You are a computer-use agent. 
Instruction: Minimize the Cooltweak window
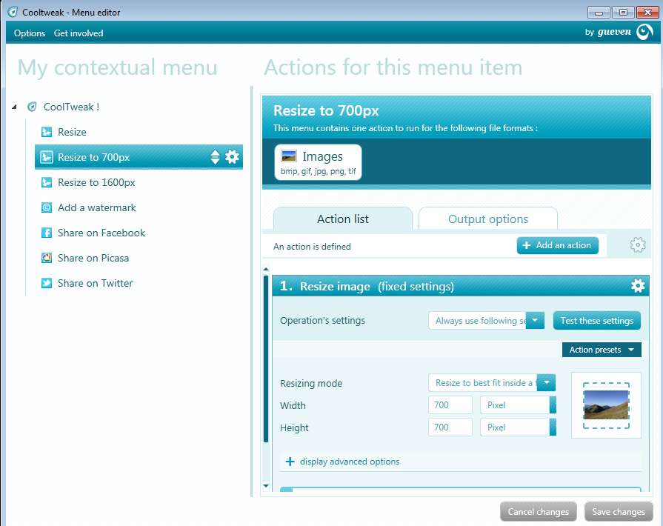[x=599, y=13]
